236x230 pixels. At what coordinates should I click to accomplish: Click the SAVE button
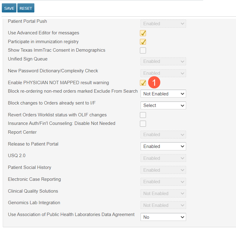(x=9, y=8)
